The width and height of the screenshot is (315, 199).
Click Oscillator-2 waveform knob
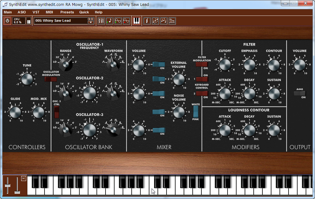113,93
